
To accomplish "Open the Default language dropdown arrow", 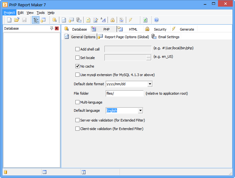I will coord(140,110).
